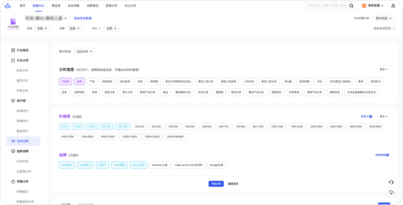The width and height of the screenshot is (403, 205).
Task: Open the customer service headset icon
Action: click(391, 182)
